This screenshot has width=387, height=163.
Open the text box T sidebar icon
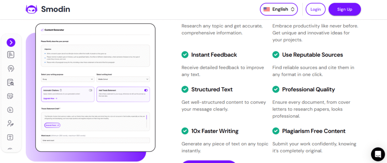(x=10, y=137)
